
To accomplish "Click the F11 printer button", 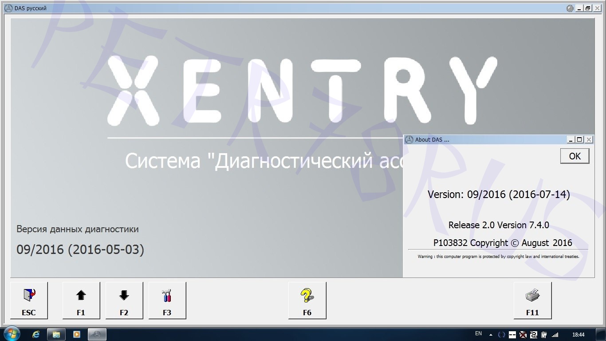I will (532, 301).
